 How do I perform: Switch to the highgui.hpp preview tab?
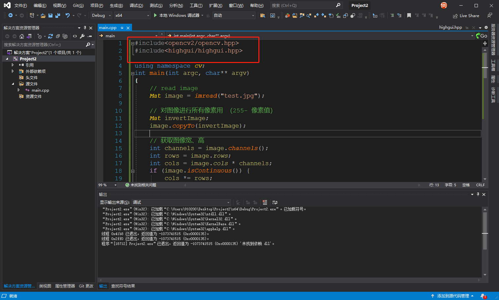[x=450, y=27]
